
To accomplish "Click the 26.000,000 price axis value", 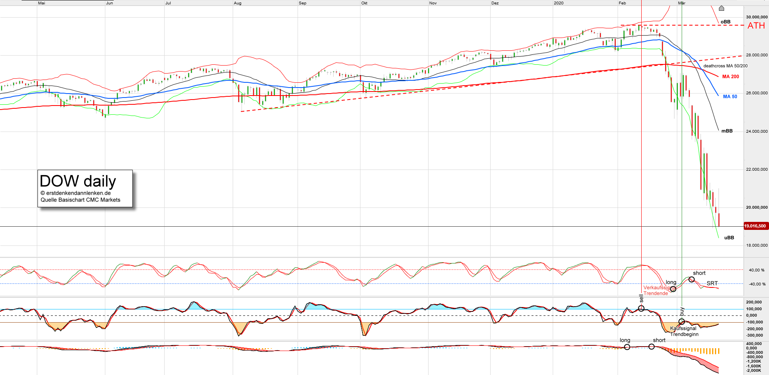I will pos(757,93).
